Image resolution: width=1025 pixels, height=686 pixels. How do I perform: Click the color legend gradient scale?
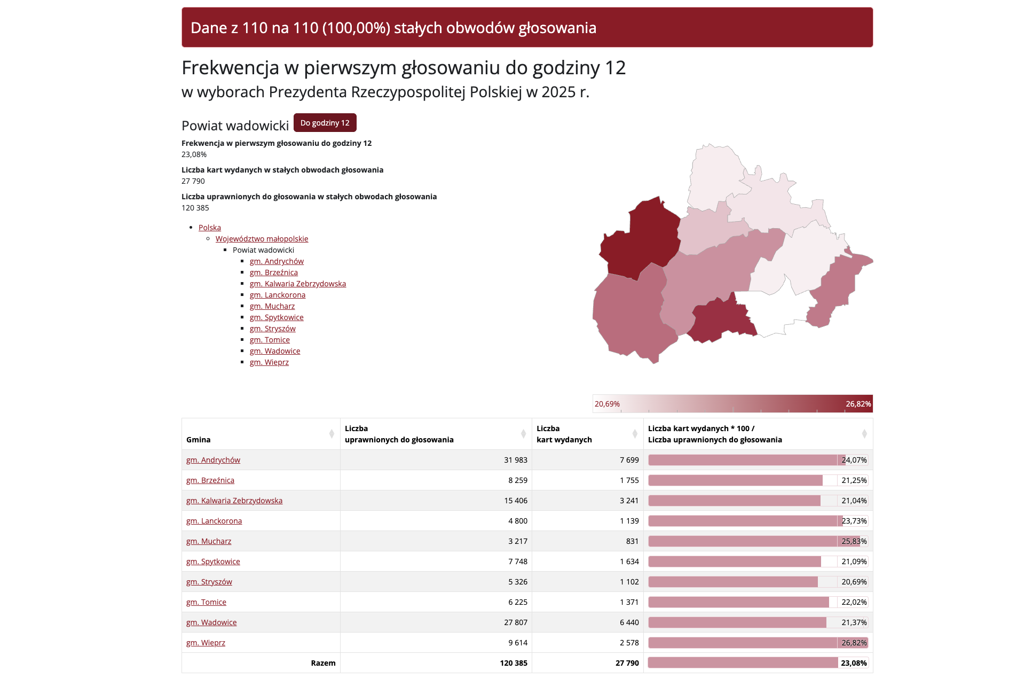[732, 404]
